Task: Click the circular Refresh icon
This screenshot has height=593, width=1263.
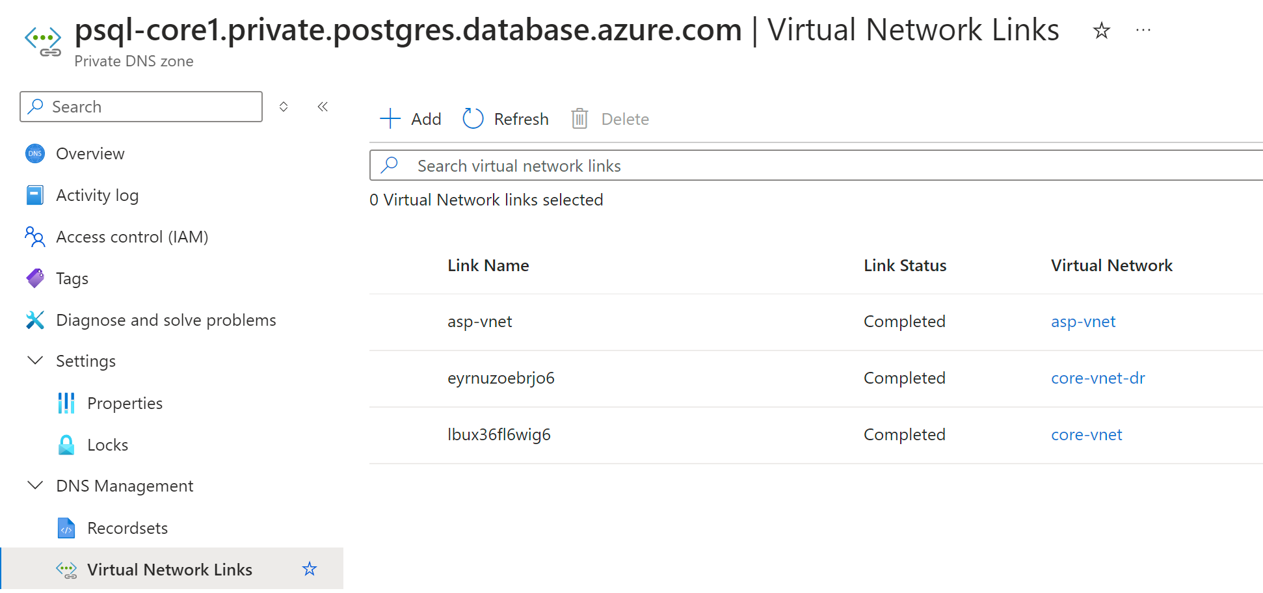Action: 473,118
